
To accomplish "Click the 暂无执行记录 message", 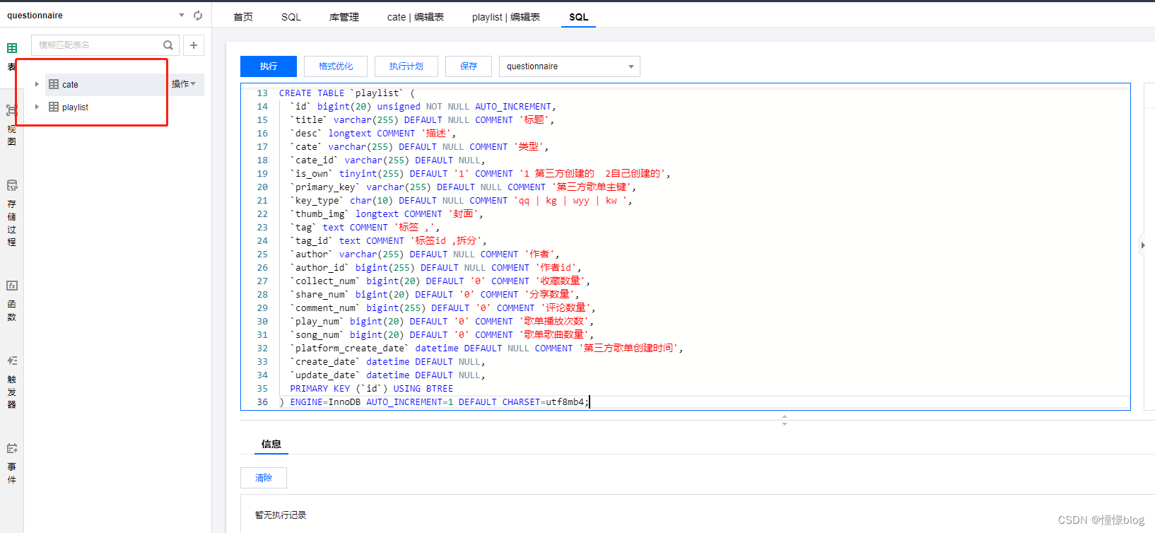I will (x=281, y=515).
